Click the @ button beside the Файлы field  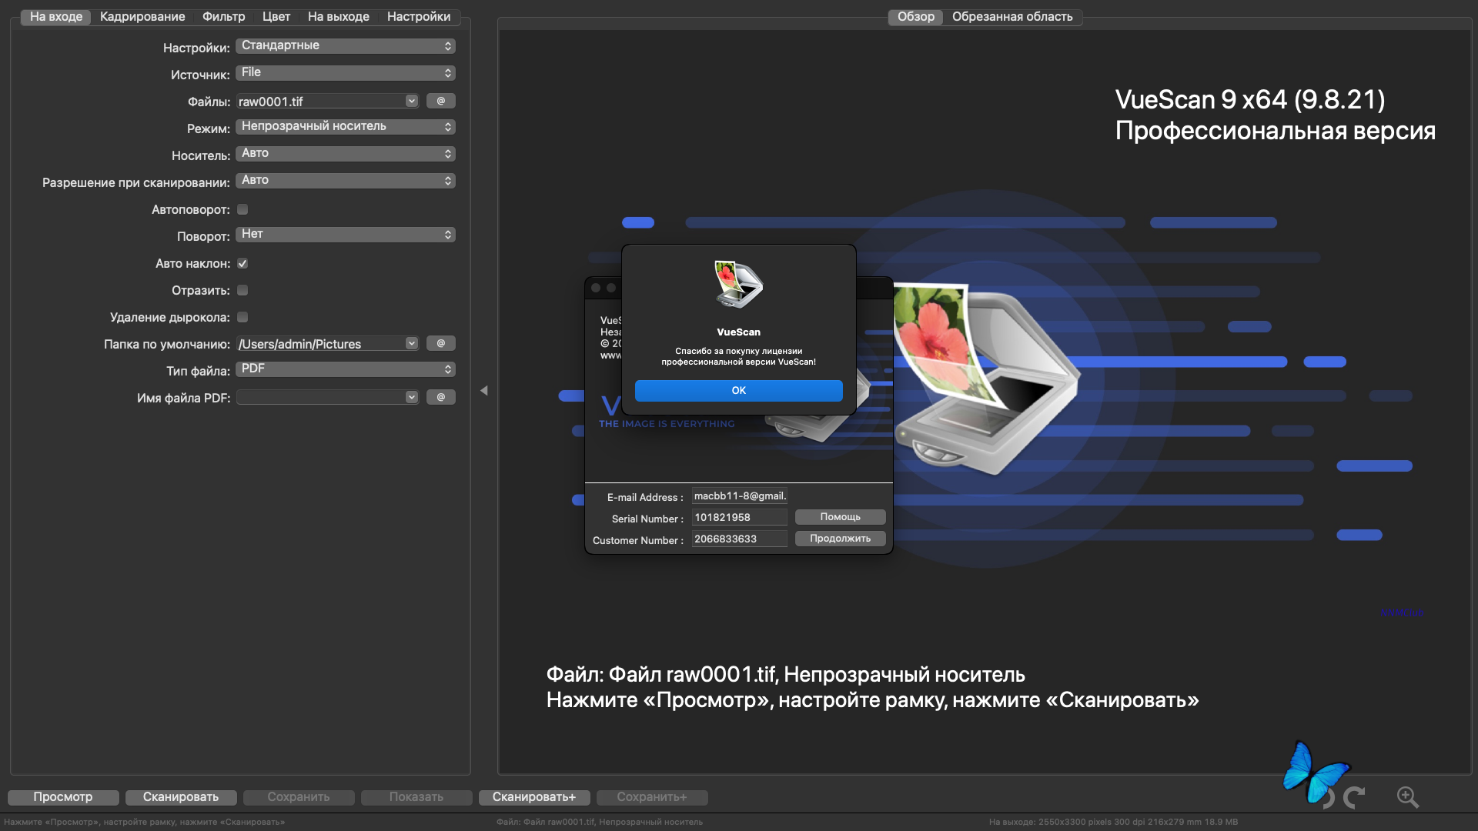click(x=441, y=101)
